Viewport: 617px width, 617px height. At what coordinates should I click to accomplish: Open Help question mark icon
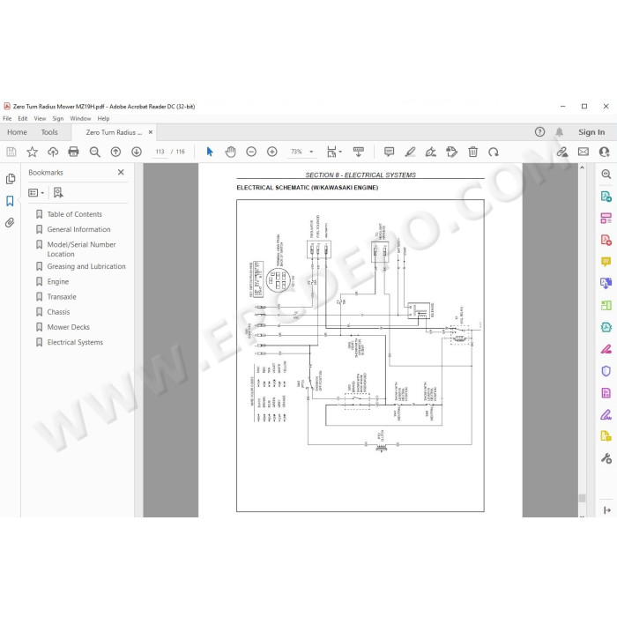(x=539, y=132)
